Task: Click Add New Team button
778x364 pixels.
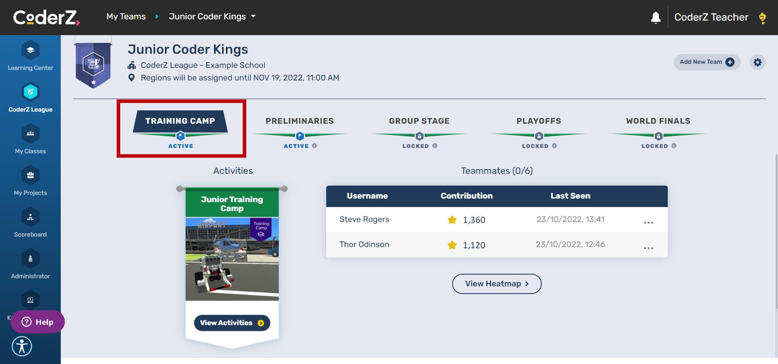Action: click(706, 62)
